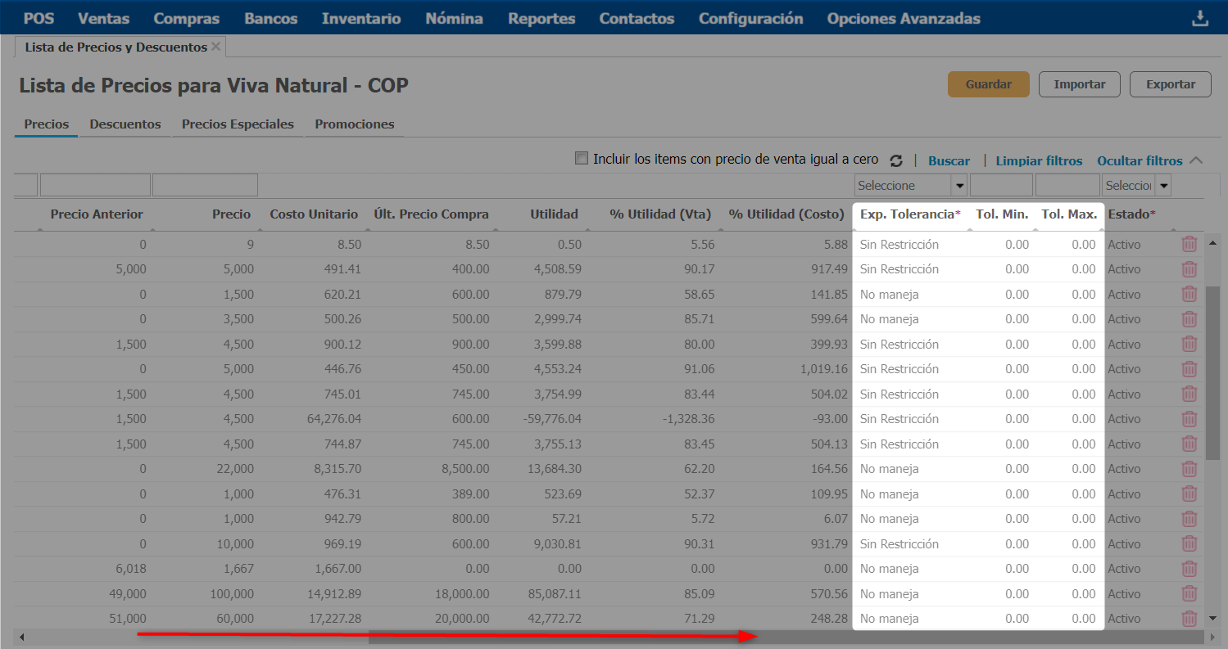Switch to the Descuentos tab
Screen dimensions: 1228x649
click(x=125, y=124)
